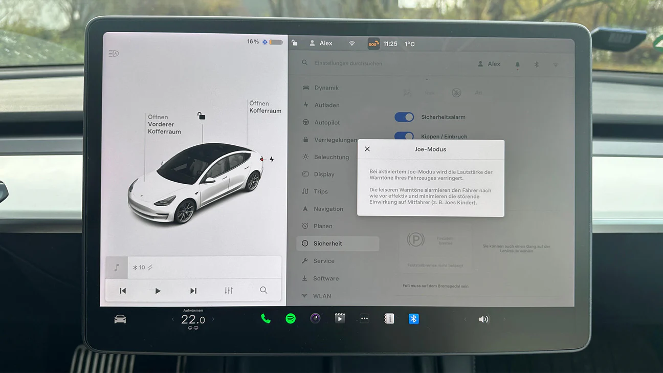Viewport: 663px width, 373px height.
Task: Raise volume with right chevron
Action: [504, 319]
